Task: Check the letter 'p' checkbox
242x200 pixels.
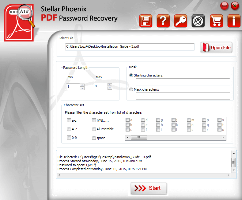Action: [x=204, y=120]
